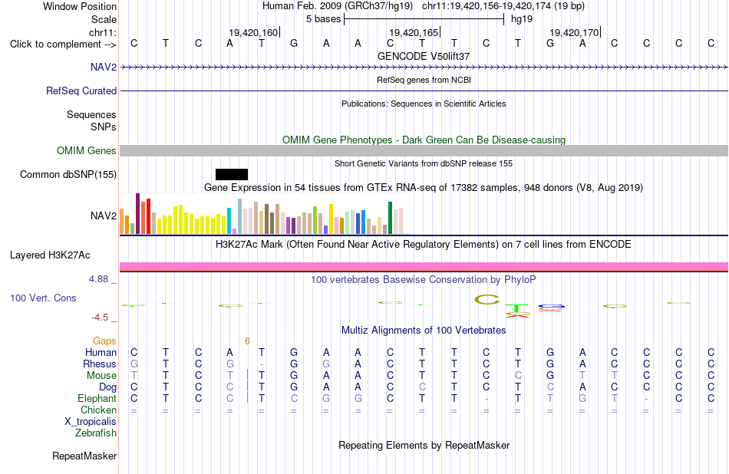The width and height of the screenshot is (729, 474).
Task: Click the Scale label
Action: pos(104,19)
